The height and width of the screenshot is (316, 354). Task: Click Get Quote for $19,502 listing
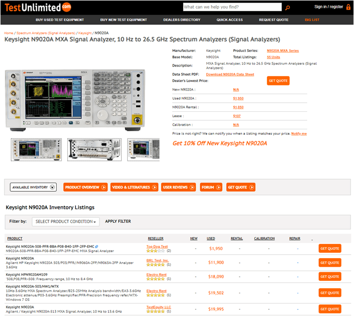[330, 293]
